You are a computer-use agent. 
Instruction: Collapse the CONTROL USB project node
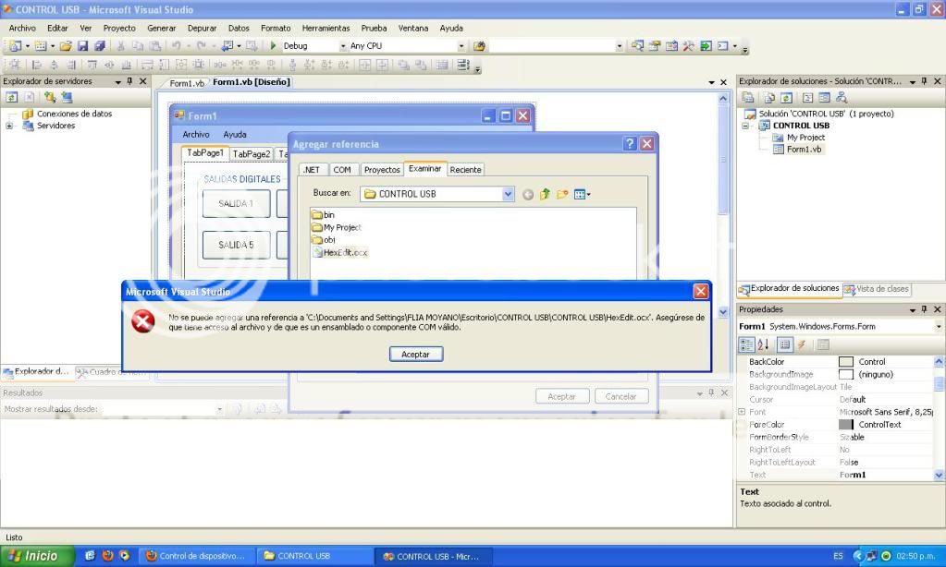click(x=745, y=126)
